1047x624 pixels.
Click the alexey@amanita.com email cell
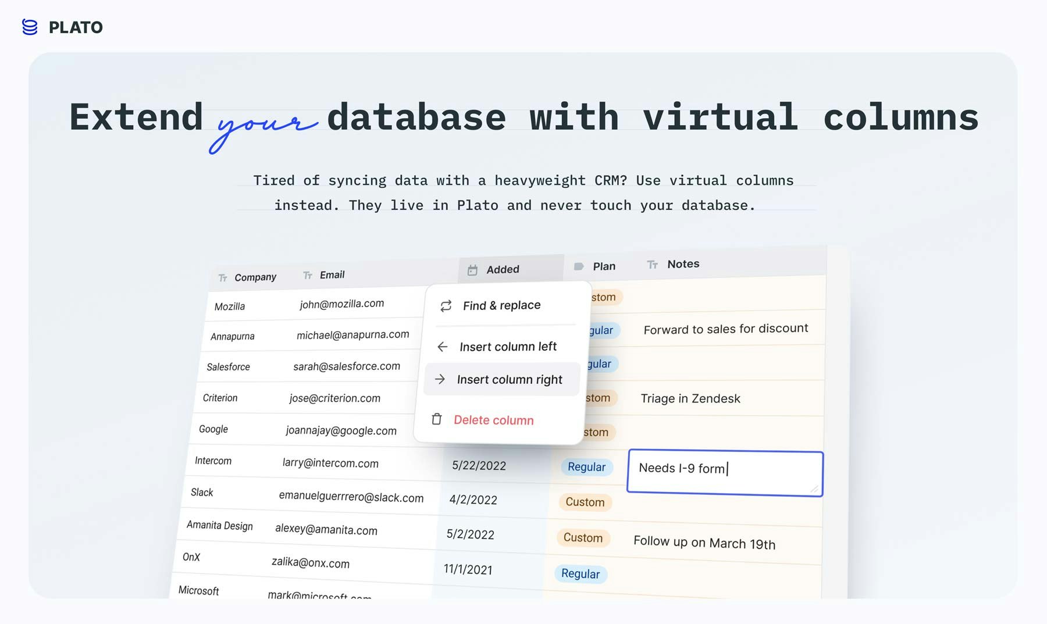(x=326, y=529)
